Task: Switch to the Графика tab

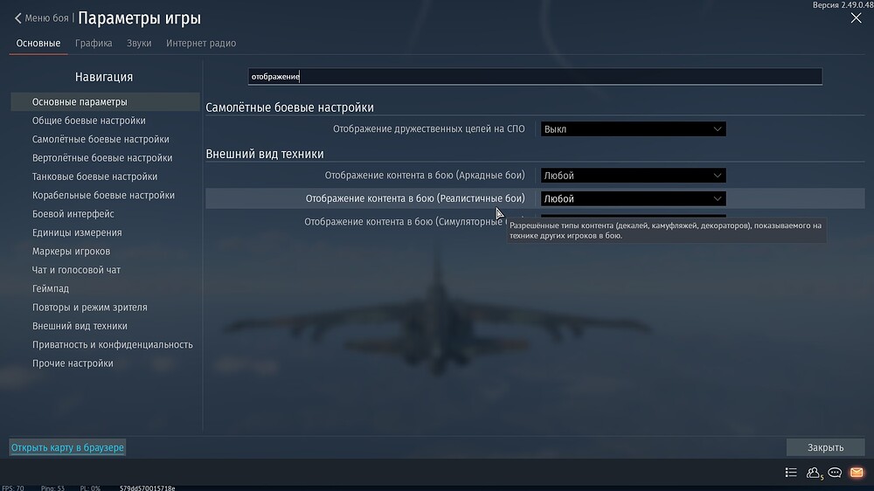Action: [94, 44]
